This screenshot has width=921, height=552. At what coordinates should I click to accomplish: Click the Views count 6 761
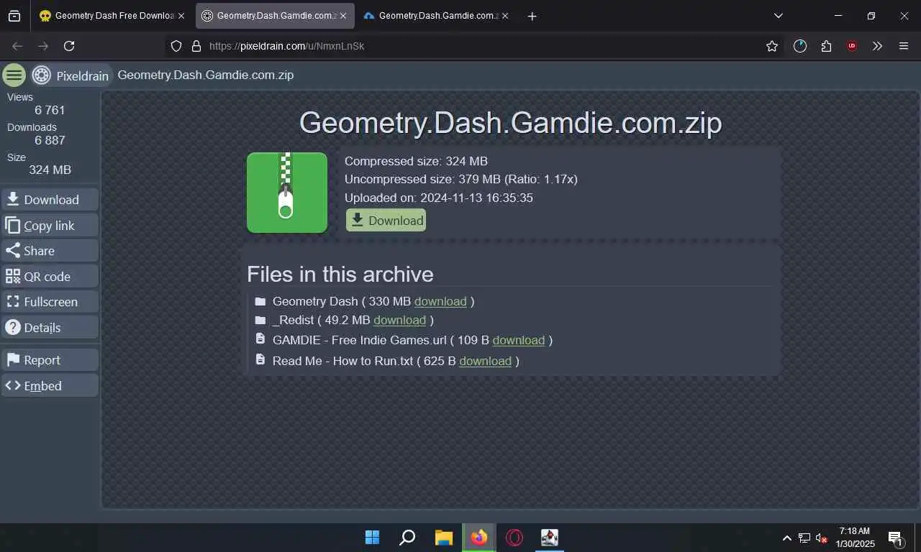tap(50, 110)
